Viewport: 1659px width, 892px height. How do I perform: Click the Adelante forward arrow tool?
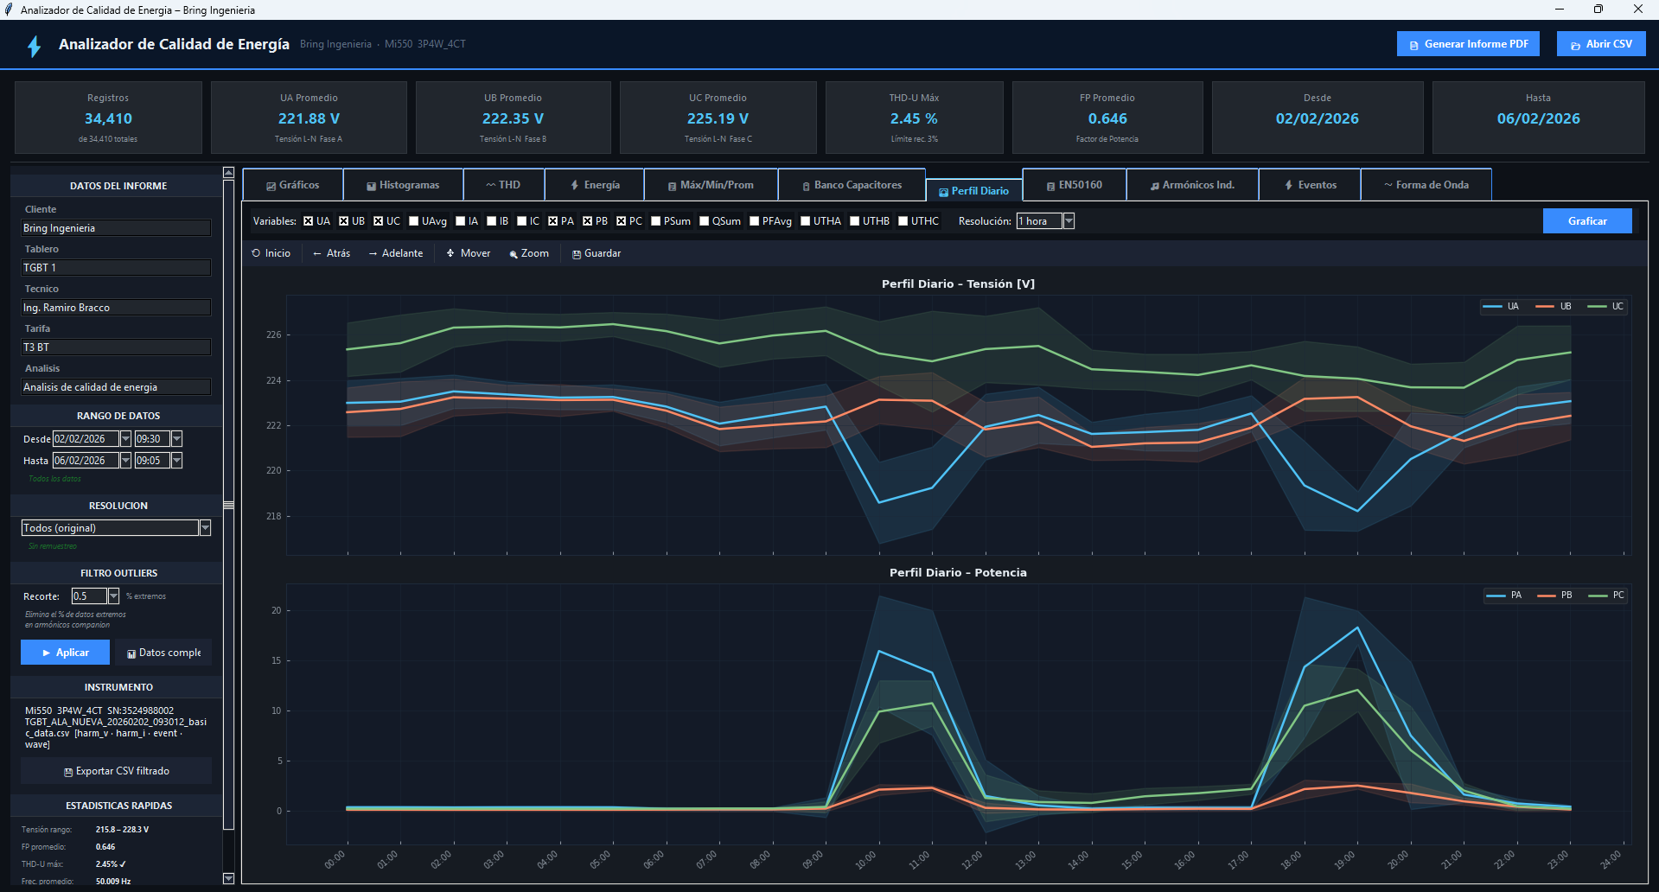pos(396,253)
